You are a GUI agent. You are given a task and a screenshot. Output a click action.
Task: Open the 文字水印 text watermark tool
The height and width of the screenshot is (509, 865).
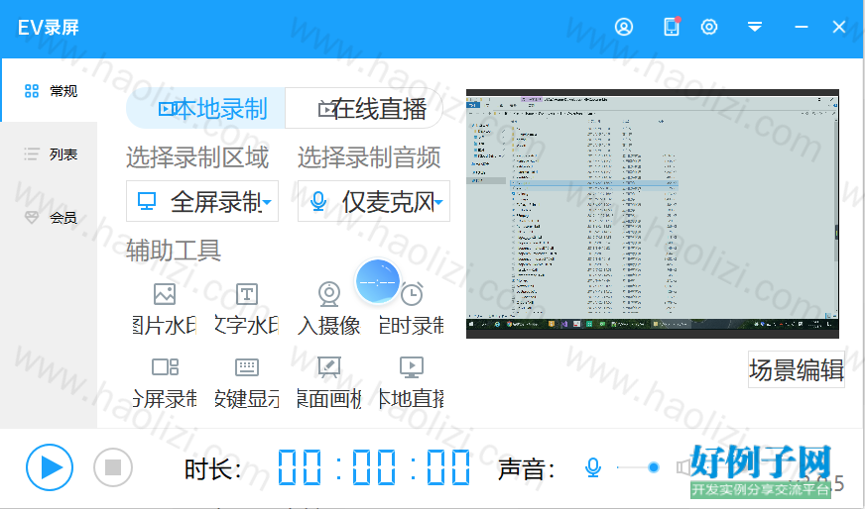coord(247,309)
